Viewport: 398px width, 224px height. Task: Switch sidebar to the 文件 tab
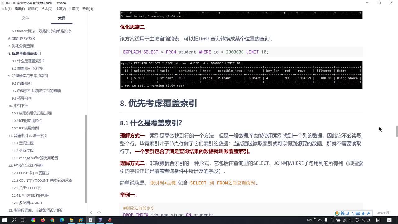(x=25, y=18)
